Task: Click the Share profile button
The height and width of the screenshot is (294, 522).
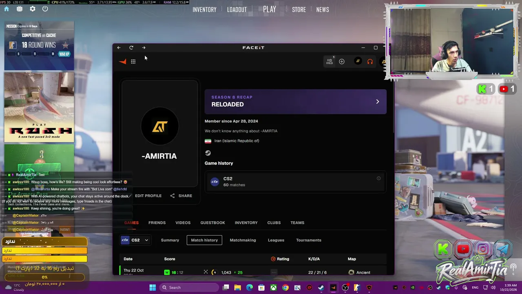Action: point(181,196)
